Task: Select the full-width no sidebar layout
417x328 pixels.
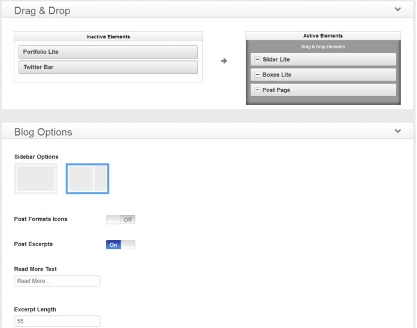Action: [x=36, y=179]
